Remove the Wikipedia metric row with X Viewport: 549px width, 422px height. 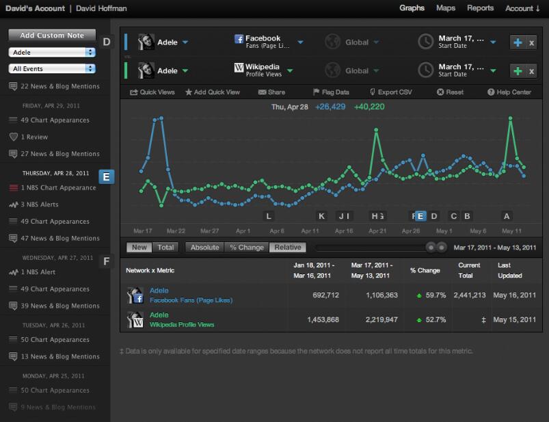531,71
